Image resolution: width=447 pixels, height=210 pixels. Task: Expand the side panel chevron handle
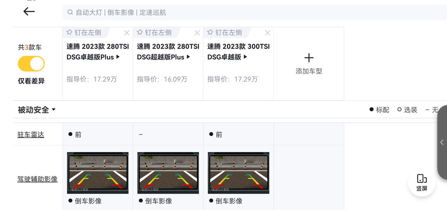point(442,142)
